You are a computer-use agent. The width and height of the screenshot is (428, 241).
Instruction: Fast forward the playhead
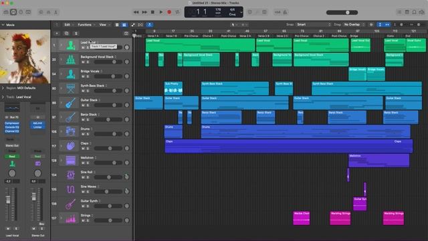(x=144, y=12)
